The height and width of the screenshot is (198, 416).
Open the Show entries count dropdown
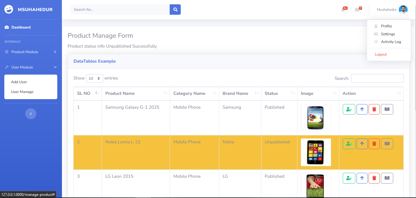click(x=95, y=78)
